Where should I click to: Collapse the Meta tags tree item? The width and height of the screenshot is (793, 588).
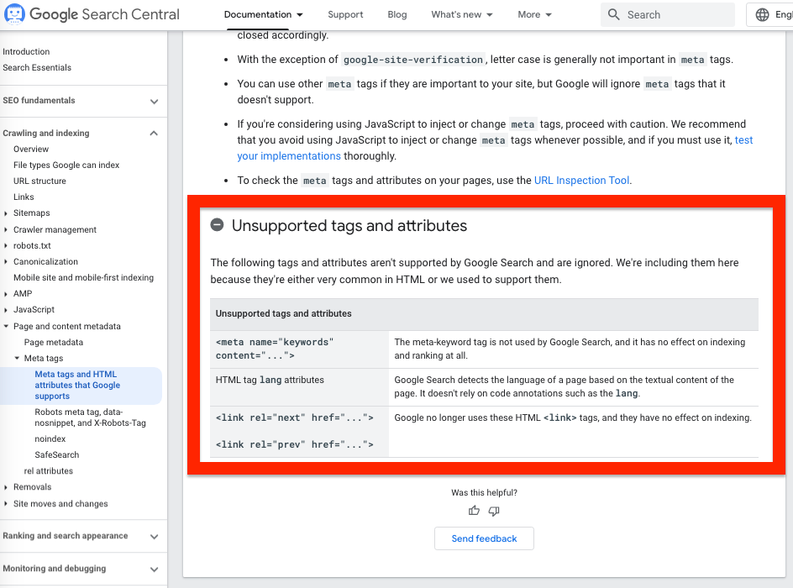click(17, 358)
